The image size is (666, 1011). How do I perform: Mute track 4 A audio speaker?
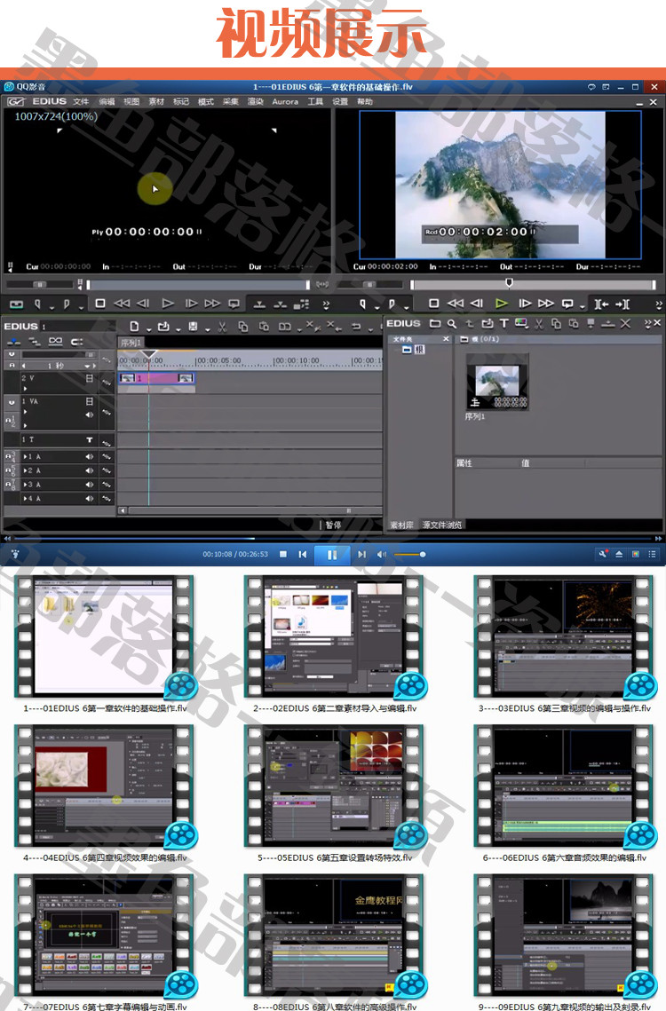[x=90, y=499]
